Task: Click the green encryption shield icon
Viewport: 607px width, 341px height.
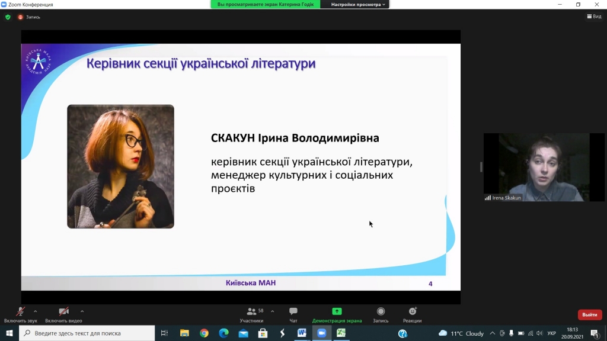Action: point(8,17)
